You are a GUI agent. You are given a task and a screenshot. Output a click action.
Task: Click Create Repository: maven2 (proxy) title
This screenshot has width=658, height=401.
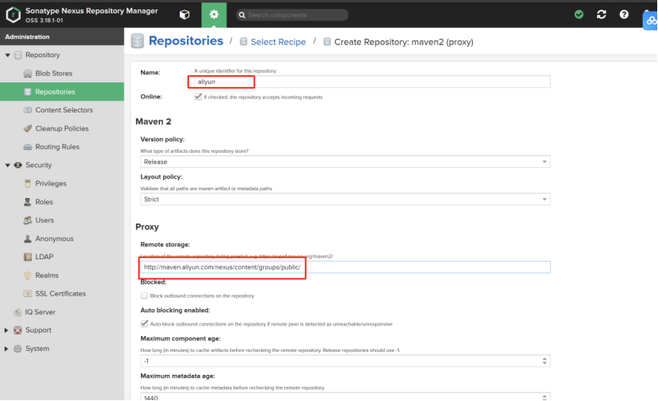point(404,42)
